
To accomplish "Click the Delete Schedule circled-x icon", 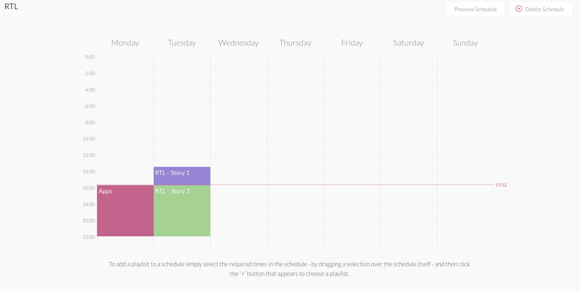I will click(x=519, y=9).
